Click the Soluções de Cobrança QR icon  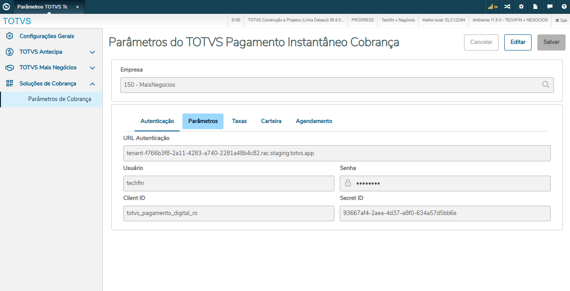(x=9, y=84)
